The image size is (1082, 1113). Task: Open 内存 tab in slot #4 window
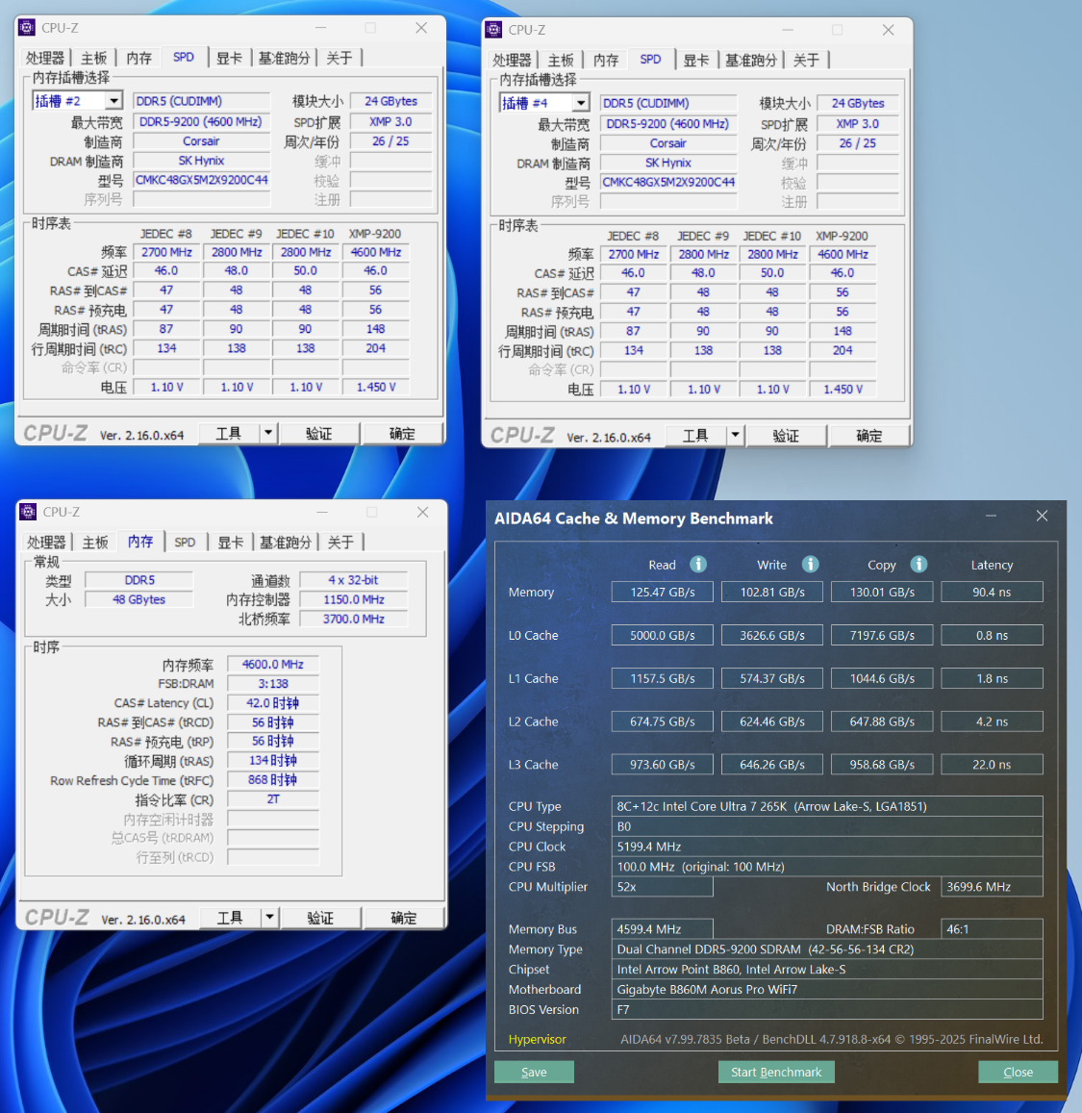[606, 61]
